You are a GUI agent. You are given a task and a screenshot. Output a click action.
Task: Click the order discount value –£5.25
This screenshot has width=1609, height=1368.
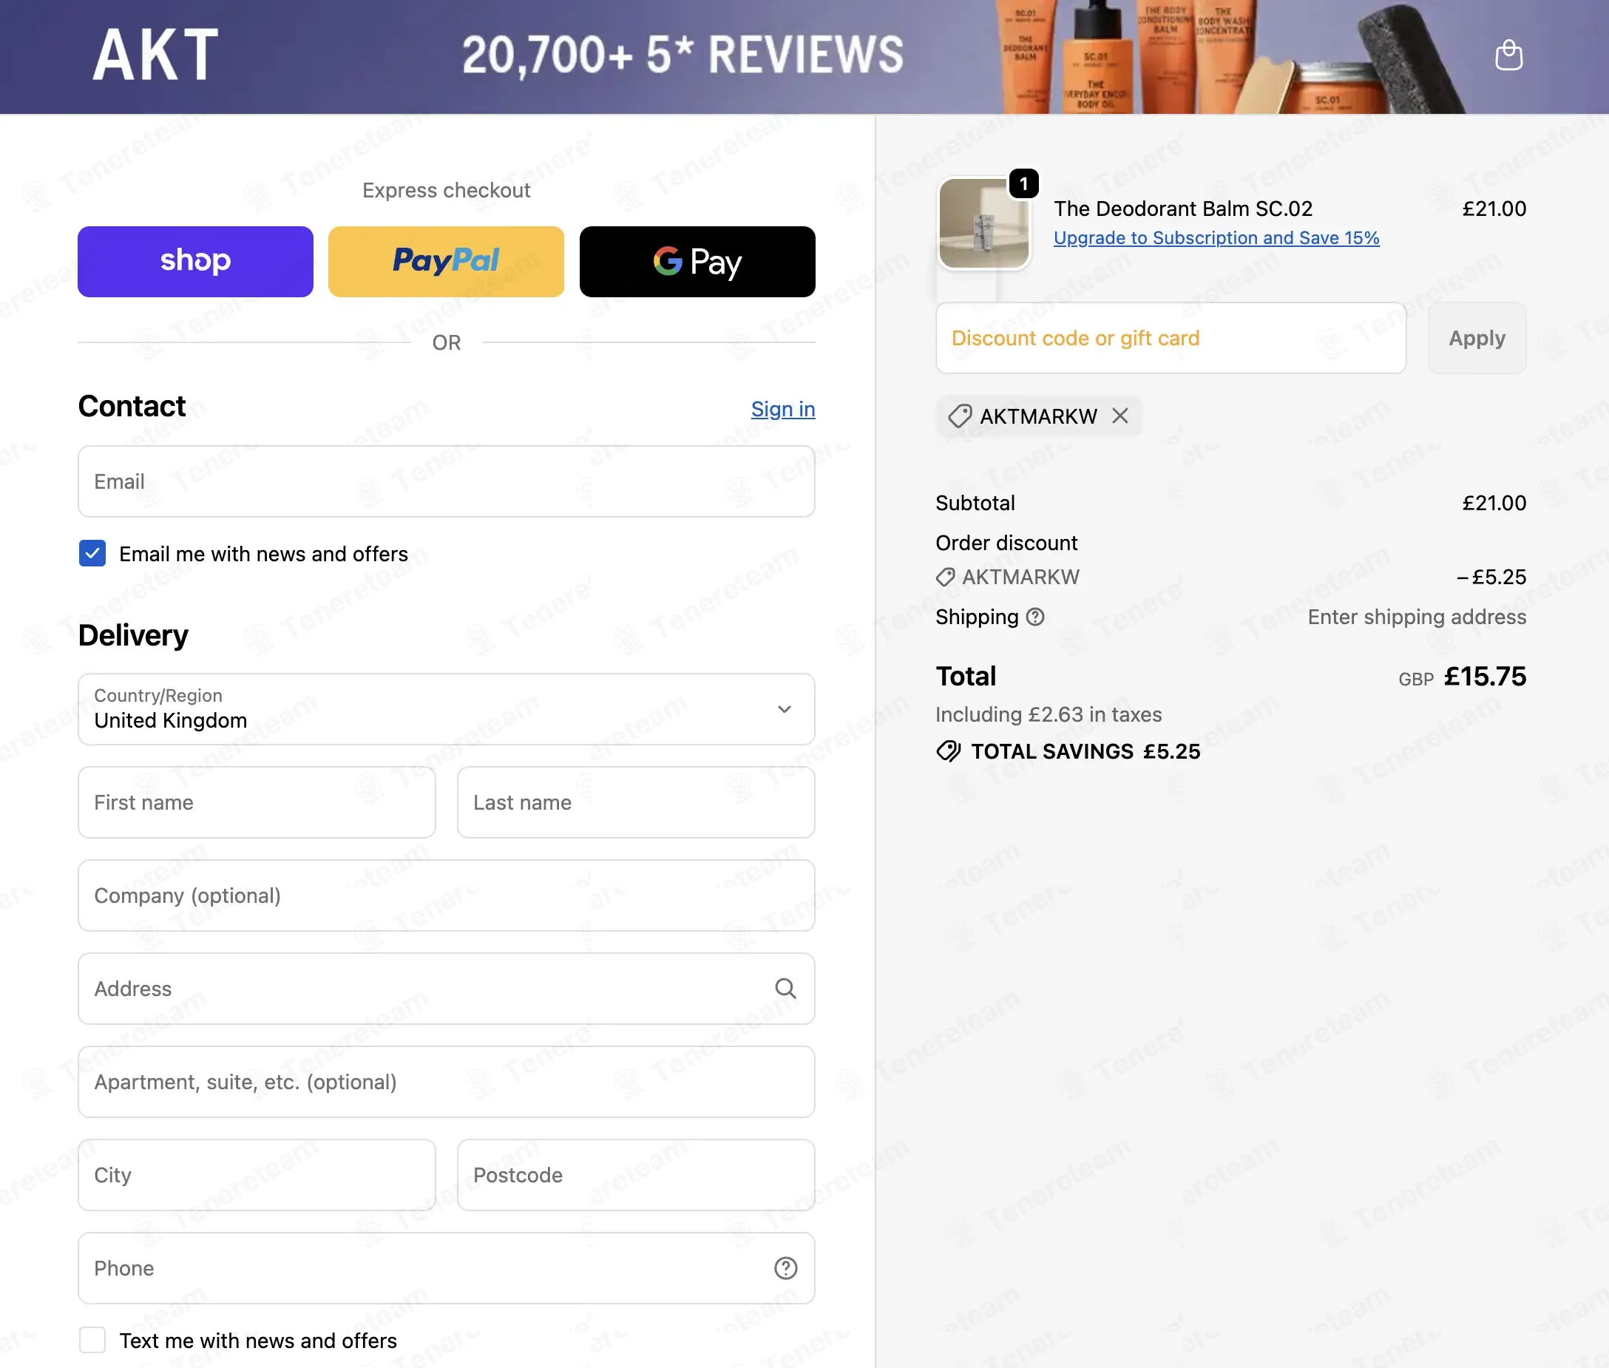pyautogui.click(x=1491, y=577)
